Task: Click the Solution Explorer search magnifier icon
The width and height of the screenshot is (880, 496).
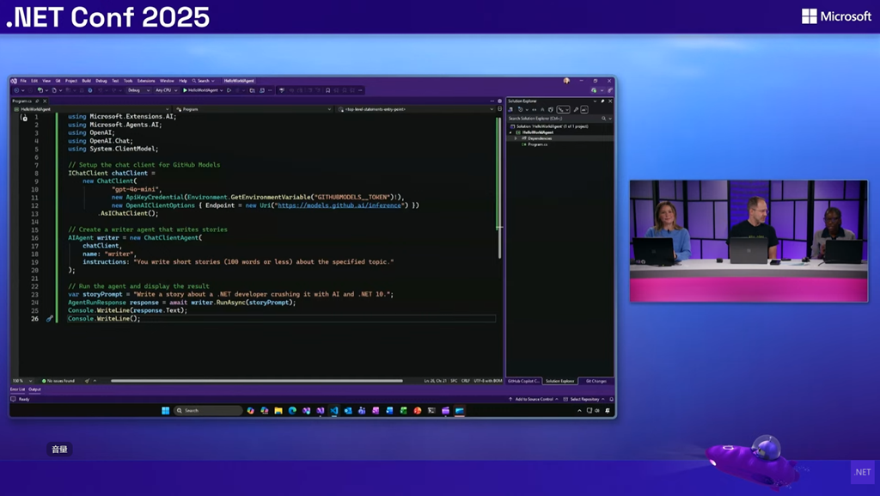Action: coord(603,119)
